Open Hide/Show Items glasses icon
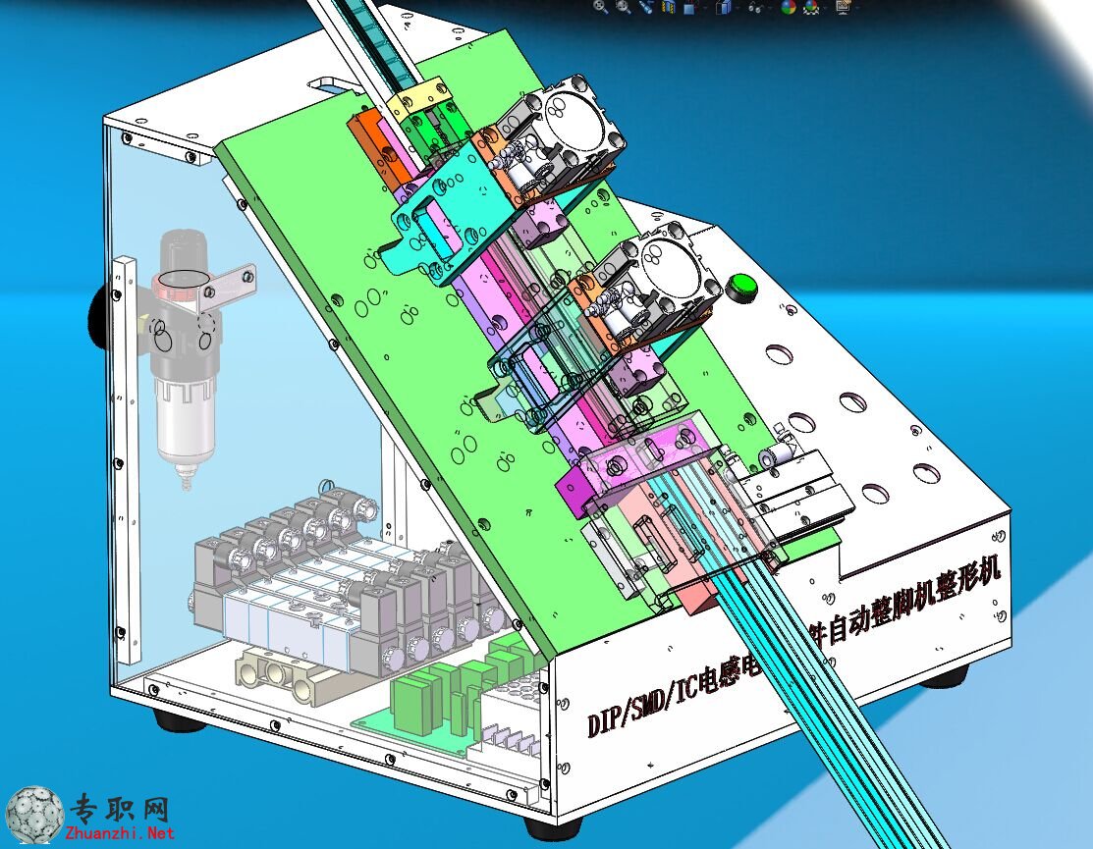Viewport: 1093px width, 849px height. pyautogui.click(x=756, y=8)
